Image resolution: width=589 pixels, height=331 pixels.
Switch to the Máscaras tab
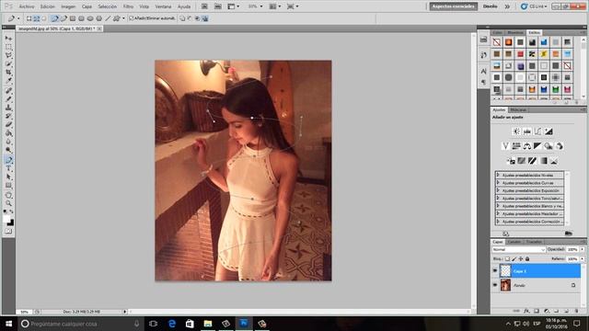pos(518,109)
